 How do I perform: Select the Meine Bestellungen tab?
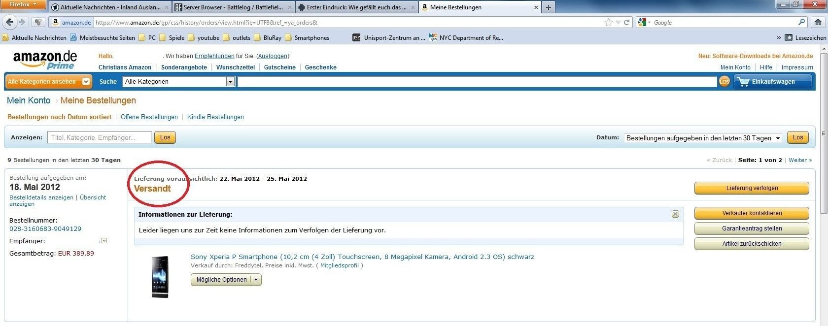pos(480,7)
